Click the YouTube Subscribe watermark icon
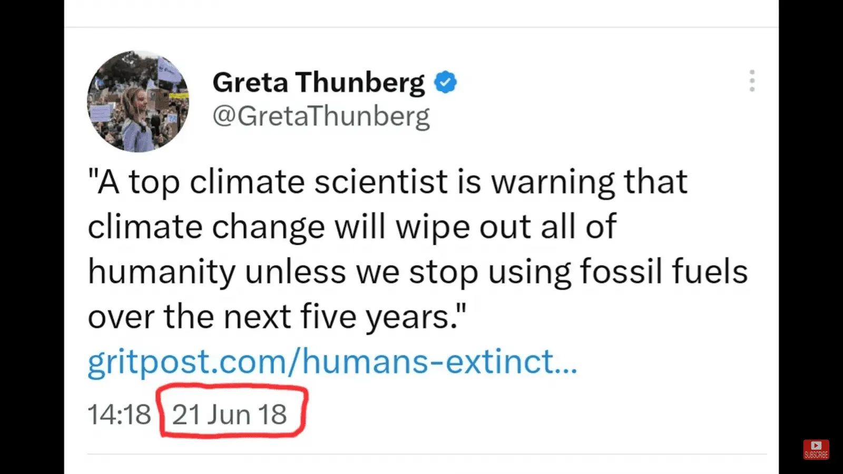Image resolution: width=843 pixels, height=474 pixels. tap(816, 449)
